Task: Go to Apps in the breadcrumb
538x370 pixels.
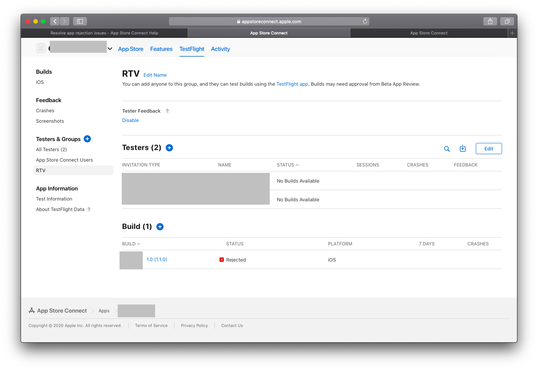Action: (104, 311)
